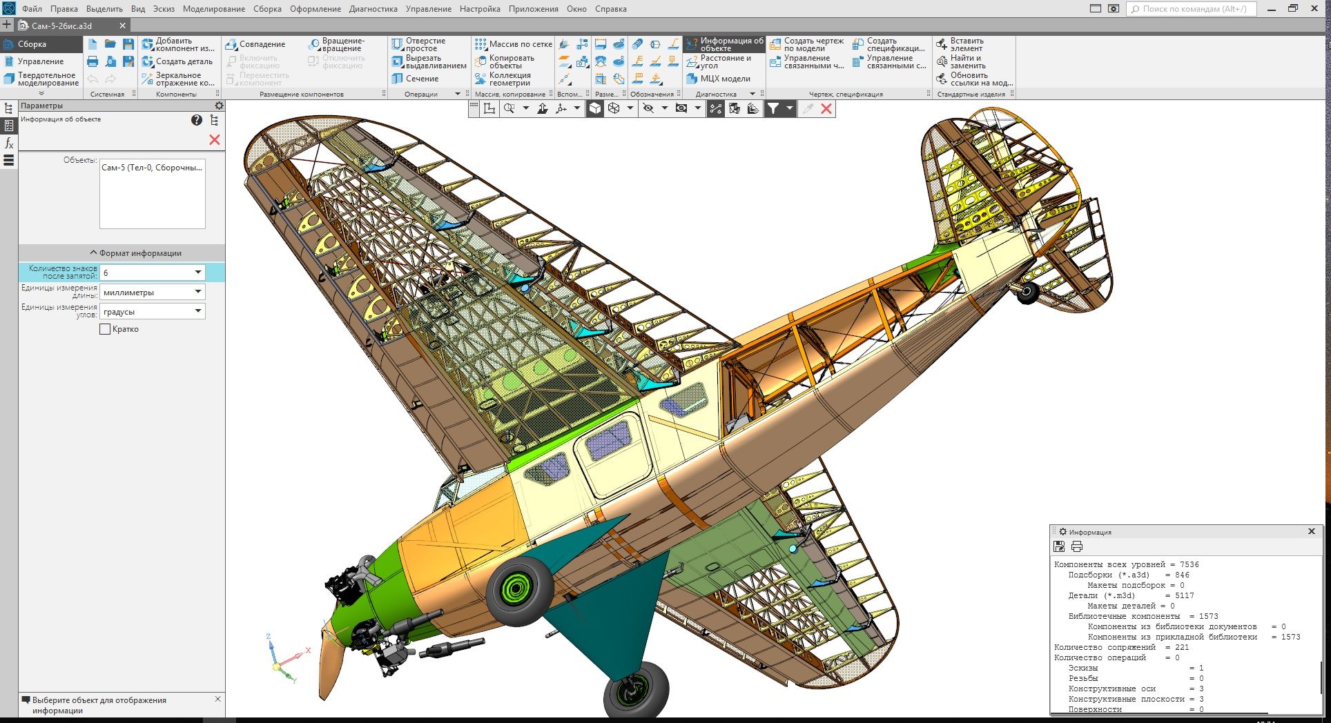The height and width of the screenshot is (723, 1331).
Task: Enable the 'Кратко' checkbox
Action: click(106, 330)
